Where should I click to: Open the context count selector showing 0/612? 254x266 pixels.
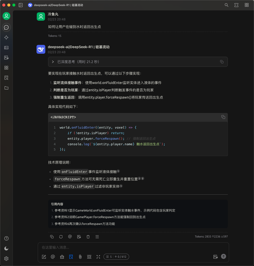pos(116,257)
